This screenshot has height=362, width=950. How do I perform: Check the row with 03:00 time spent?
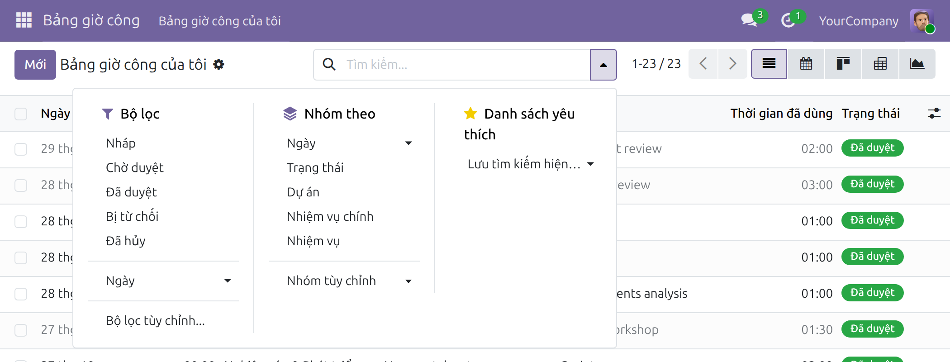(21, 185)
